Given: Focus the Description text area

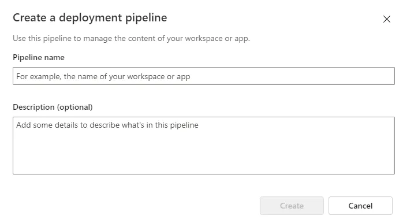Looking at the screenshot, I should point(204,146).
